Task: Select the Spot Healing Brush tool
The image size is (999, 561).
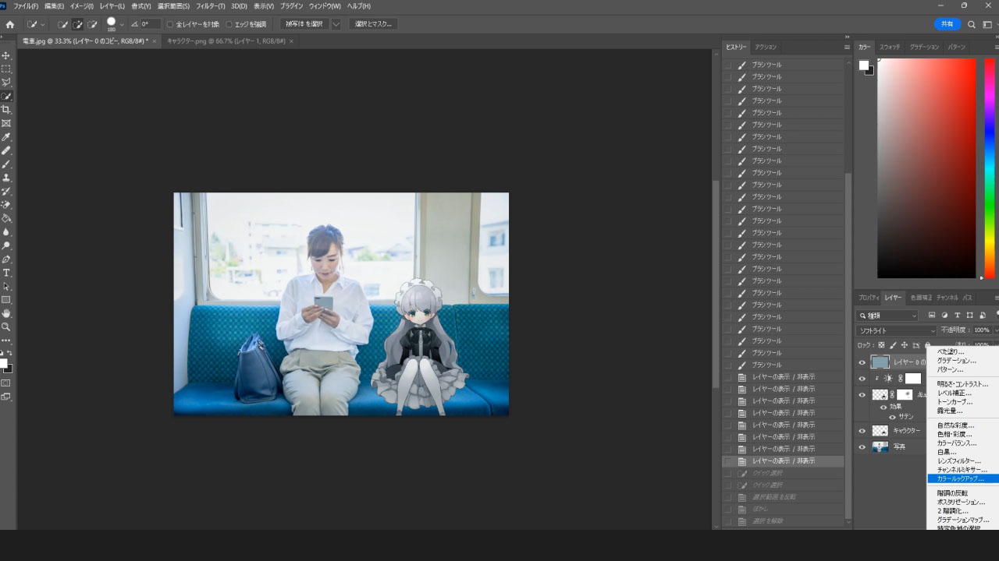Action: point(6,150)
